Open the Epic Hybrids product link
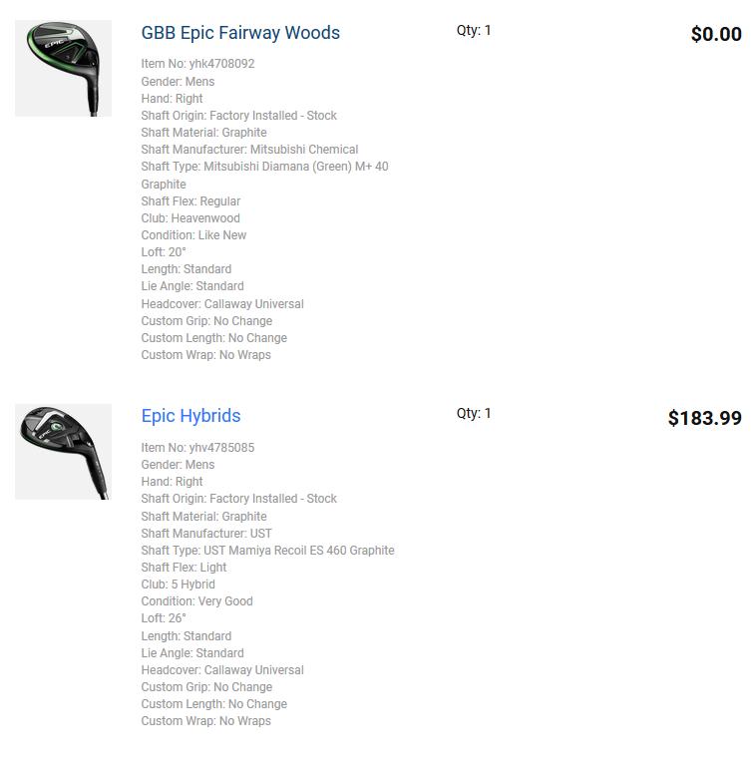This screenshot has width=754, height=780. (190, 416)
